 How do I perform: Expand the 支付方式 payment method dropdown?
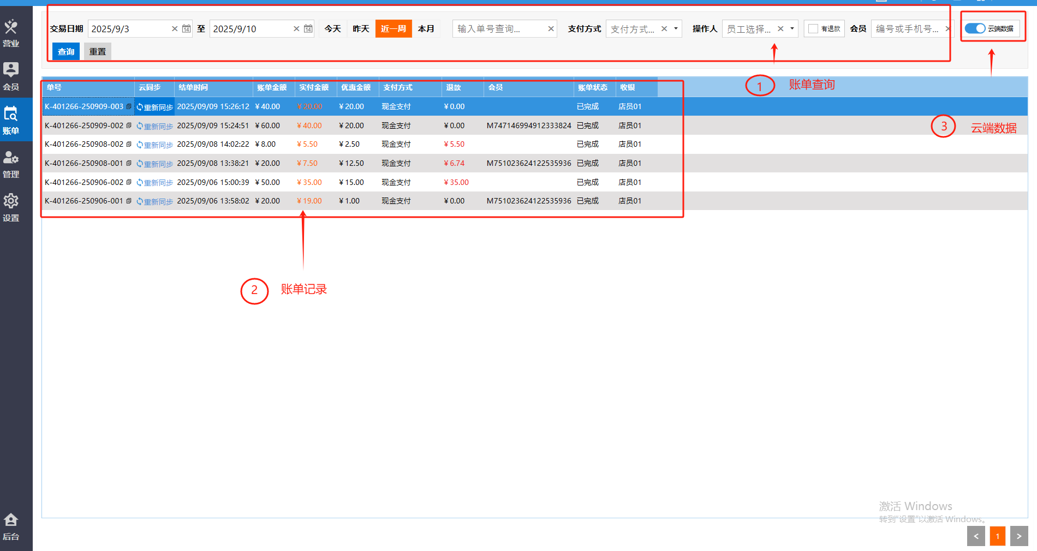[676, 28]
